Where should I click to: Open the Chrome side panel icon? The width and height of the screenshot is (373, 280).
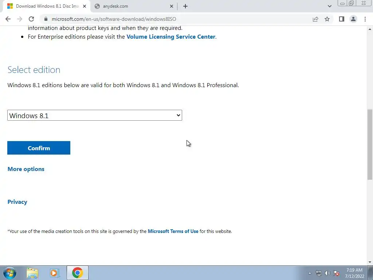[342, 19]
